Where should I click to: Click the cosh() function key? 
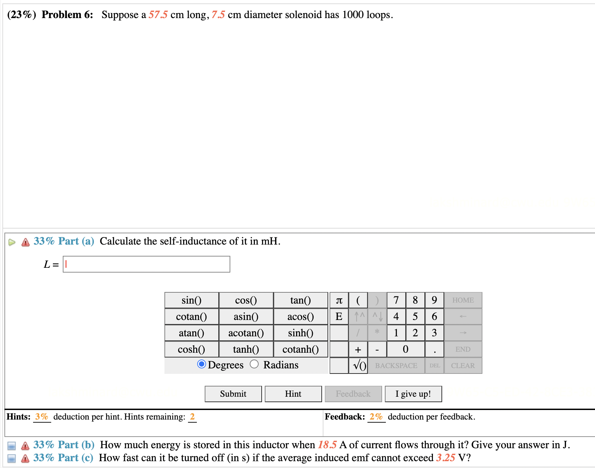191,349
